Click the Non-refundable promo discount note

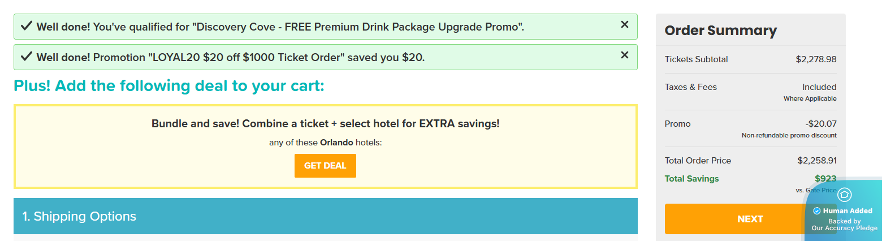coord(789,136)
